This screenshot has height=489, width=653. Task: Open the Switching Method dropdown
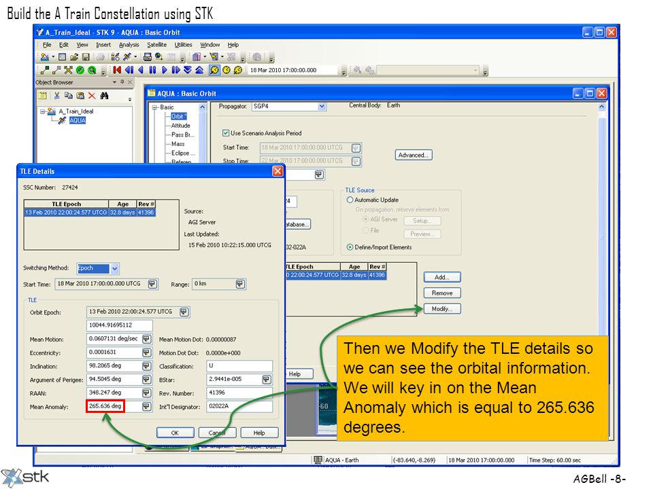coord(114,269)
